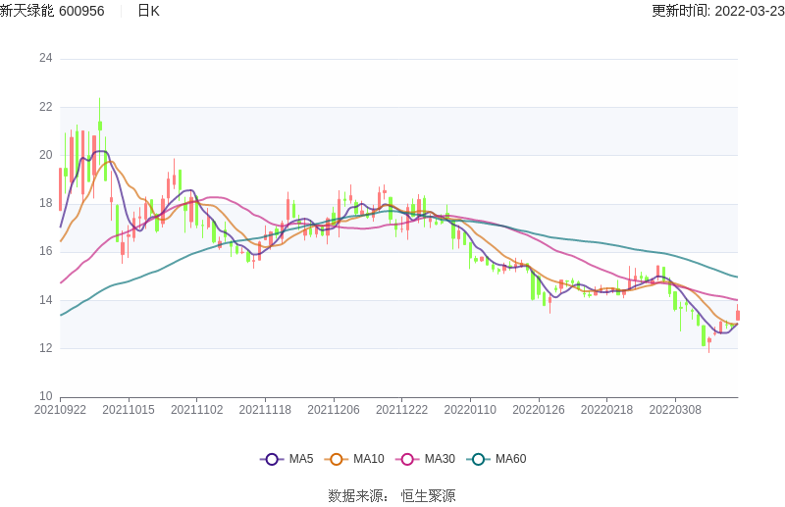The height and width of the screenshot is (507, 785).
Task: Toggle the MA30 legend text label
Action: point(440,459)
